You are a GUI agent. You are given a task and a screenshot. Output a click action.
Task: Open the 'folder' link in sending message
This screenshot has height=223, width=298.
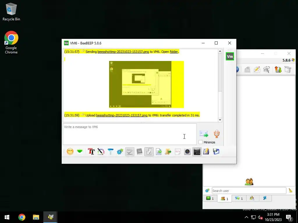point(174,52)
